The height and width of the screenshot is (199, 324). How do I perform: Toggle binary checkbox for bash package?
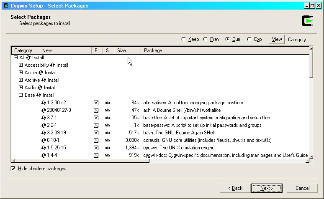(96, 133)
